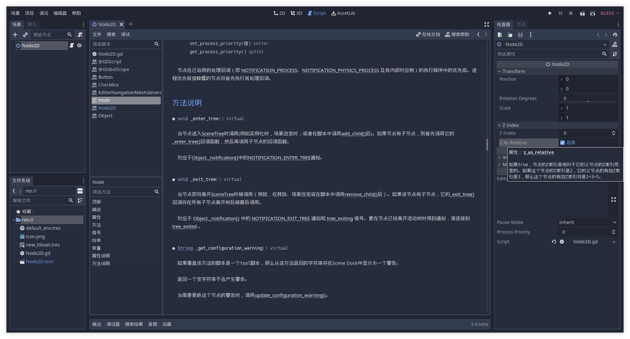This screenshot has height=339, width=630.
Task: Open the GLES3 renderer dropdown
Action: click(x=610, y=13)
